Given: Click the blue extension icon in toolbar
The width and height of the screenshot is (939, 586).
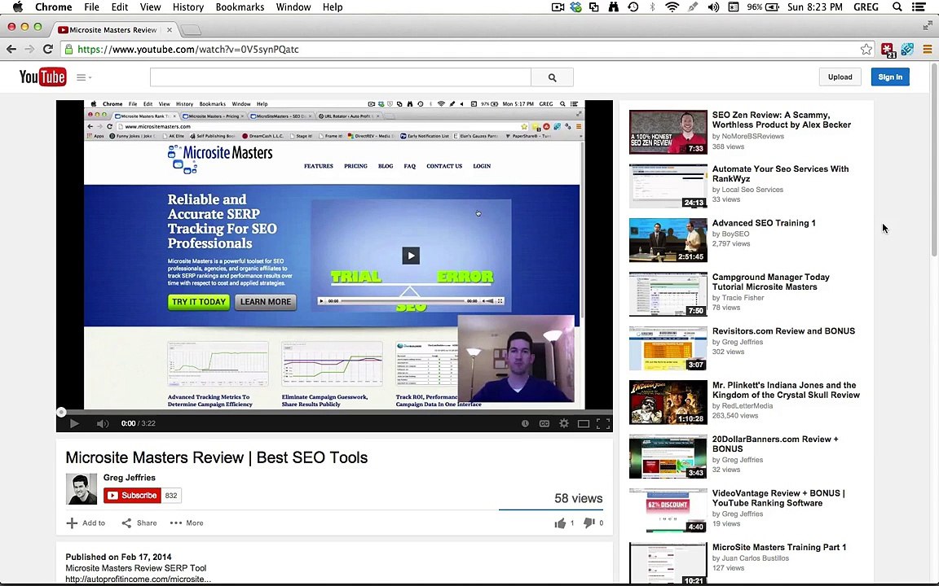Looking at the screenshot, I should click(x=907, y=49).
